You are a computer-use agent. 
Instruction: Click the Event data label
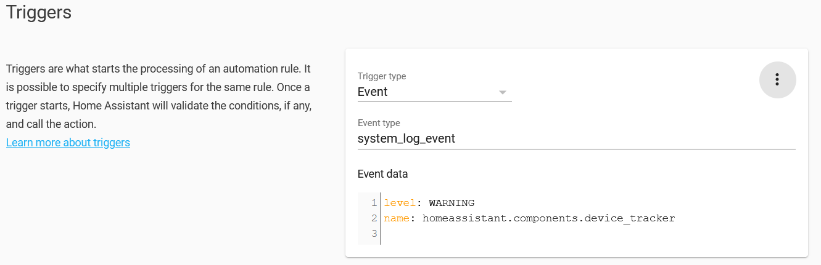[382, 174]
